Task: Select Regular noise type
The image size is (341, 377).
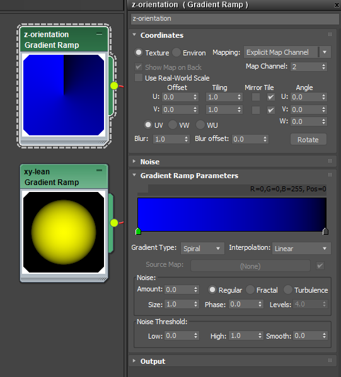Action: tap(212, 290)
